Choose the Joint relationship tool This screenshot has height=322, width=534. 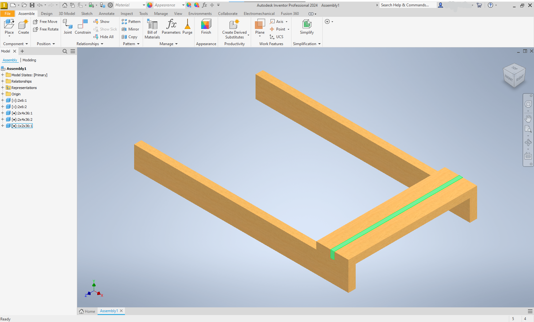[68, 27]
